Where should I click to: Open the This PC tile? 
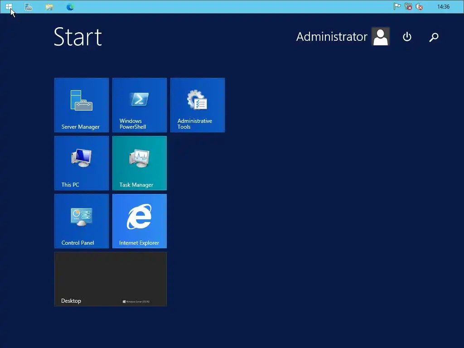tap(82, 163)
